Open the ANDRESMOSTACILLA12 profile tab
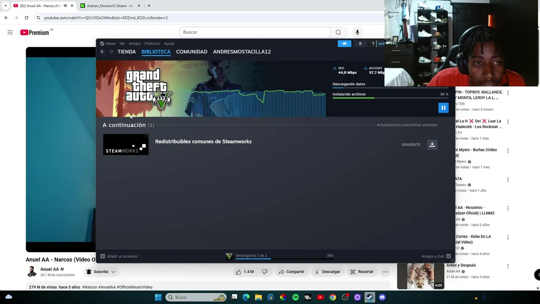Screen dimensions: 540x304 pos(242,52)
